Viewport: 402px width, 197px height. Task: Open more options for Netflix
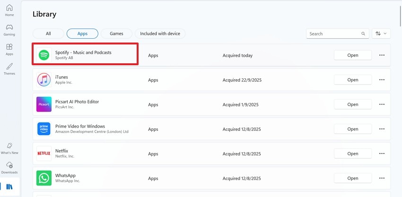382,154
